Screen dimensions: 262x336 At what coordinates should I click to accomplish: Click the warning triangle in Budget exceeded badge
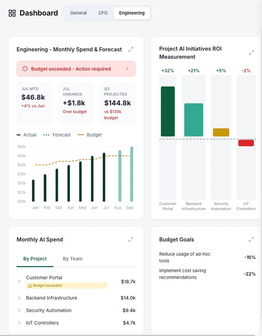pyautogui.click(x=30, y=286)
